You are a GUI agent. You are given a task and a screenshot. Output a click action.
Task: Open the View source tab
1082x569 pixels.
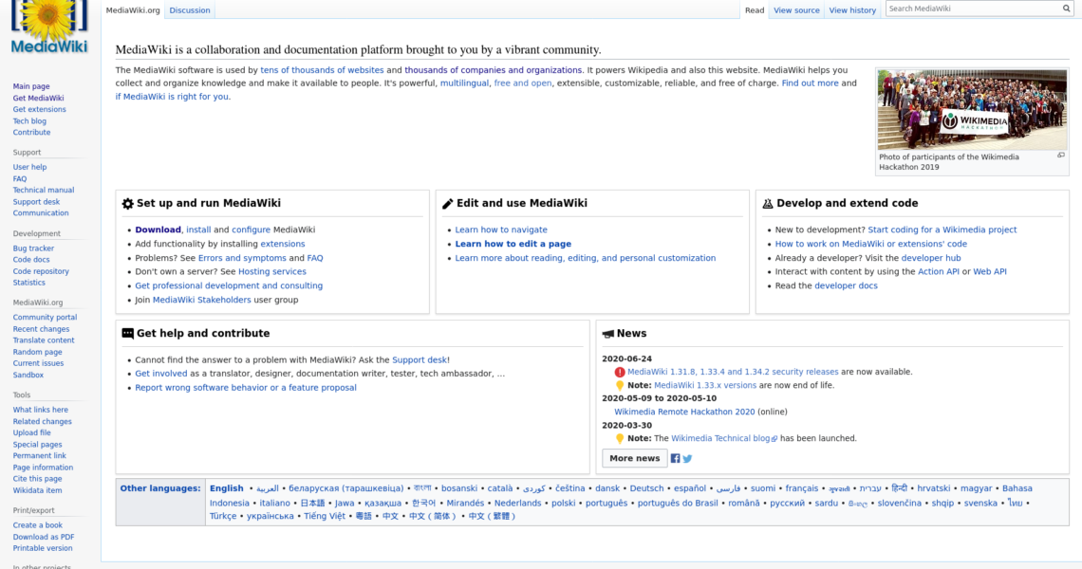795,10
